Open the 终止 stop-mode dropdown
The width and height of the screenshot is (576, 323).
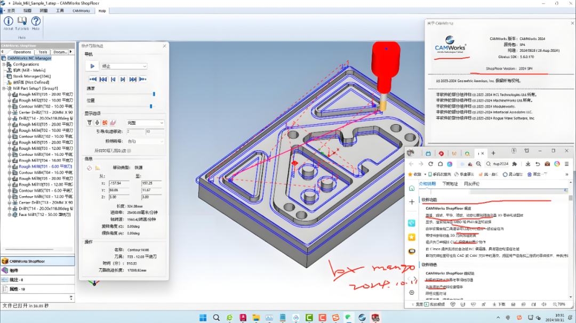(x=124, y=66)
